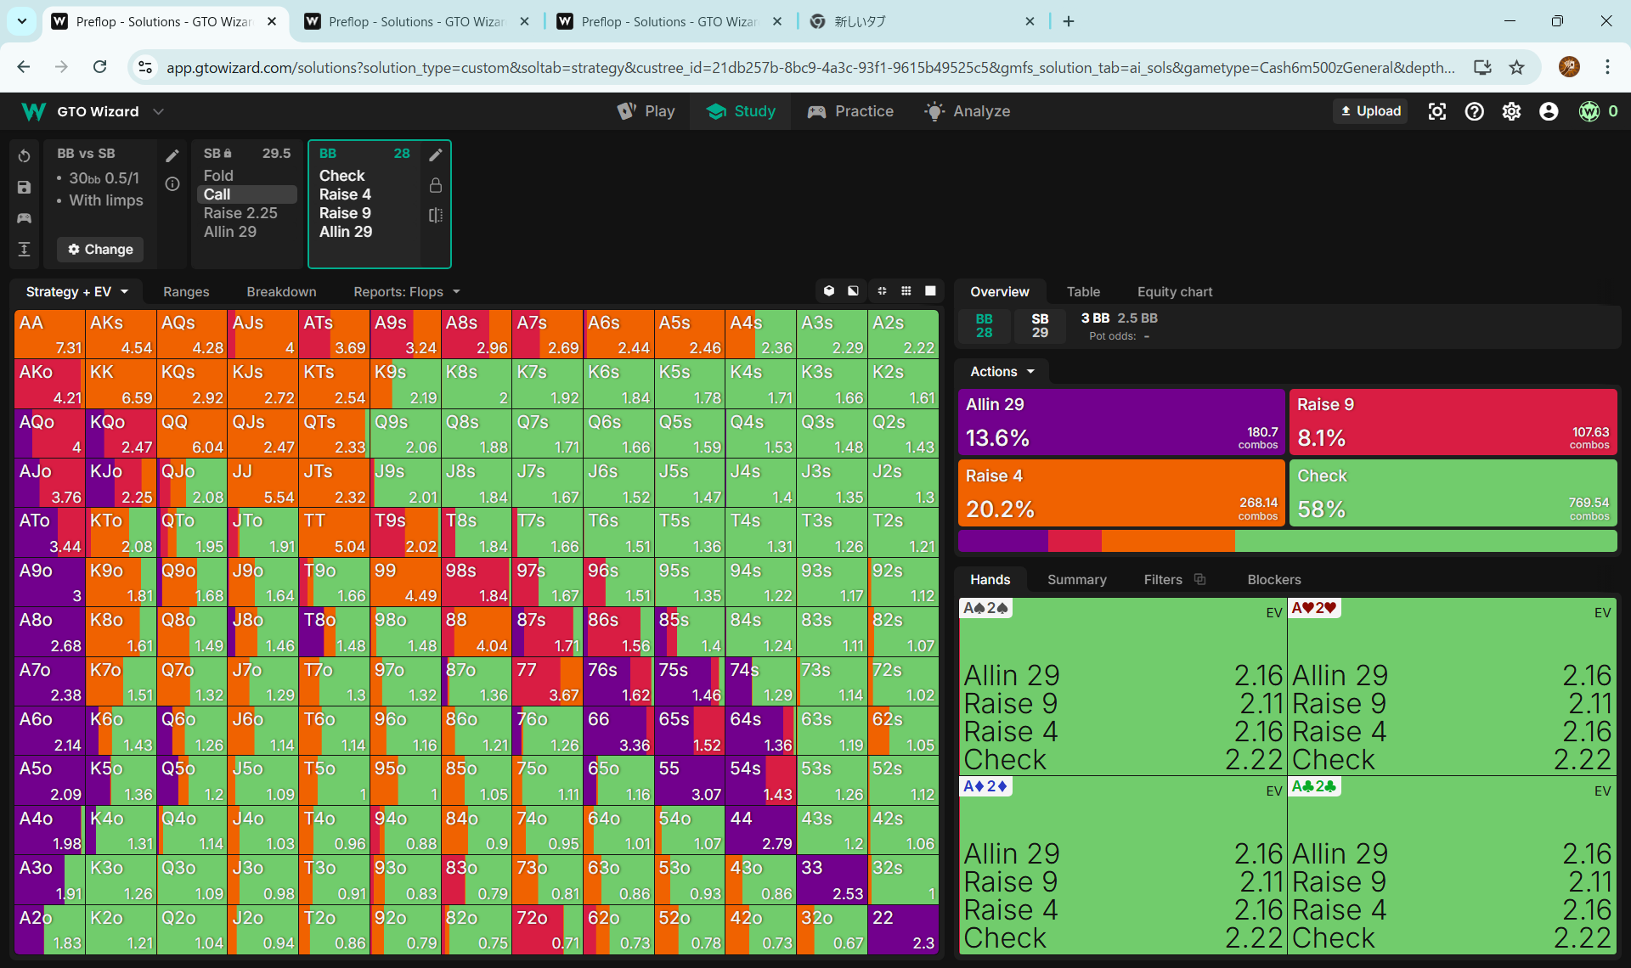Open the Reports: Flops dropdown
1631x968 pixels.
pyautogui.click(x=407, y=291)
